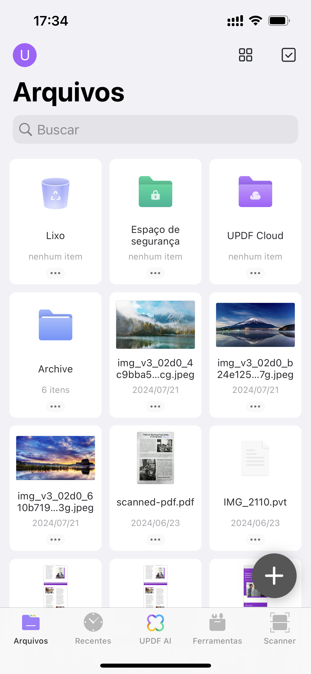311x674 pixels.
Task: Click the UPDF Cloud label
Action: tap(255, 236)
